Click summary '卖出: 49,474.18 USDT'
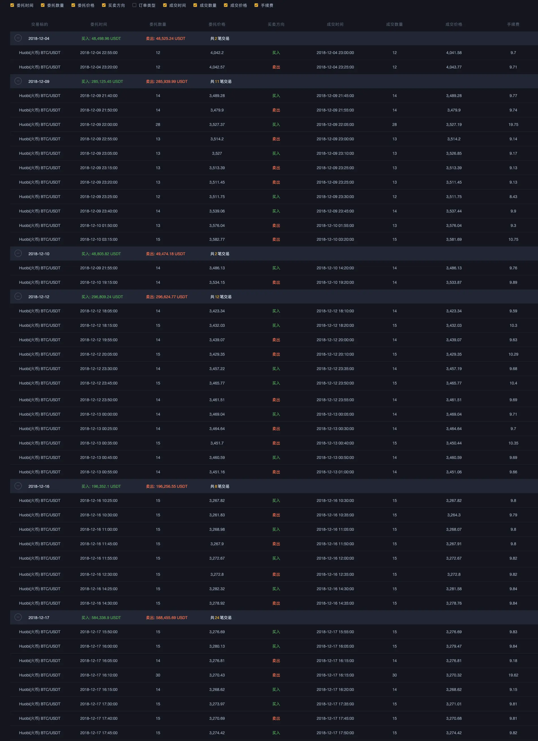This screenshot has width=538, height=741. [165, 254]
